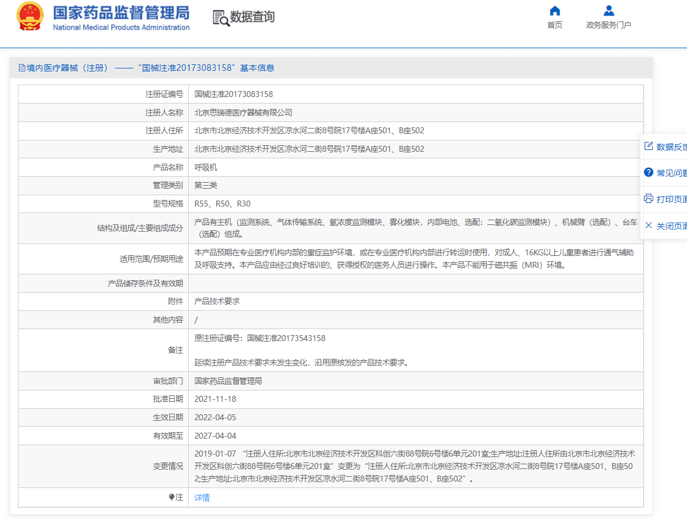Image resolution: width=687 pixels, height=519 pixels.
Task: Click product name 呼吸机
Action: (x=206, y=167)
